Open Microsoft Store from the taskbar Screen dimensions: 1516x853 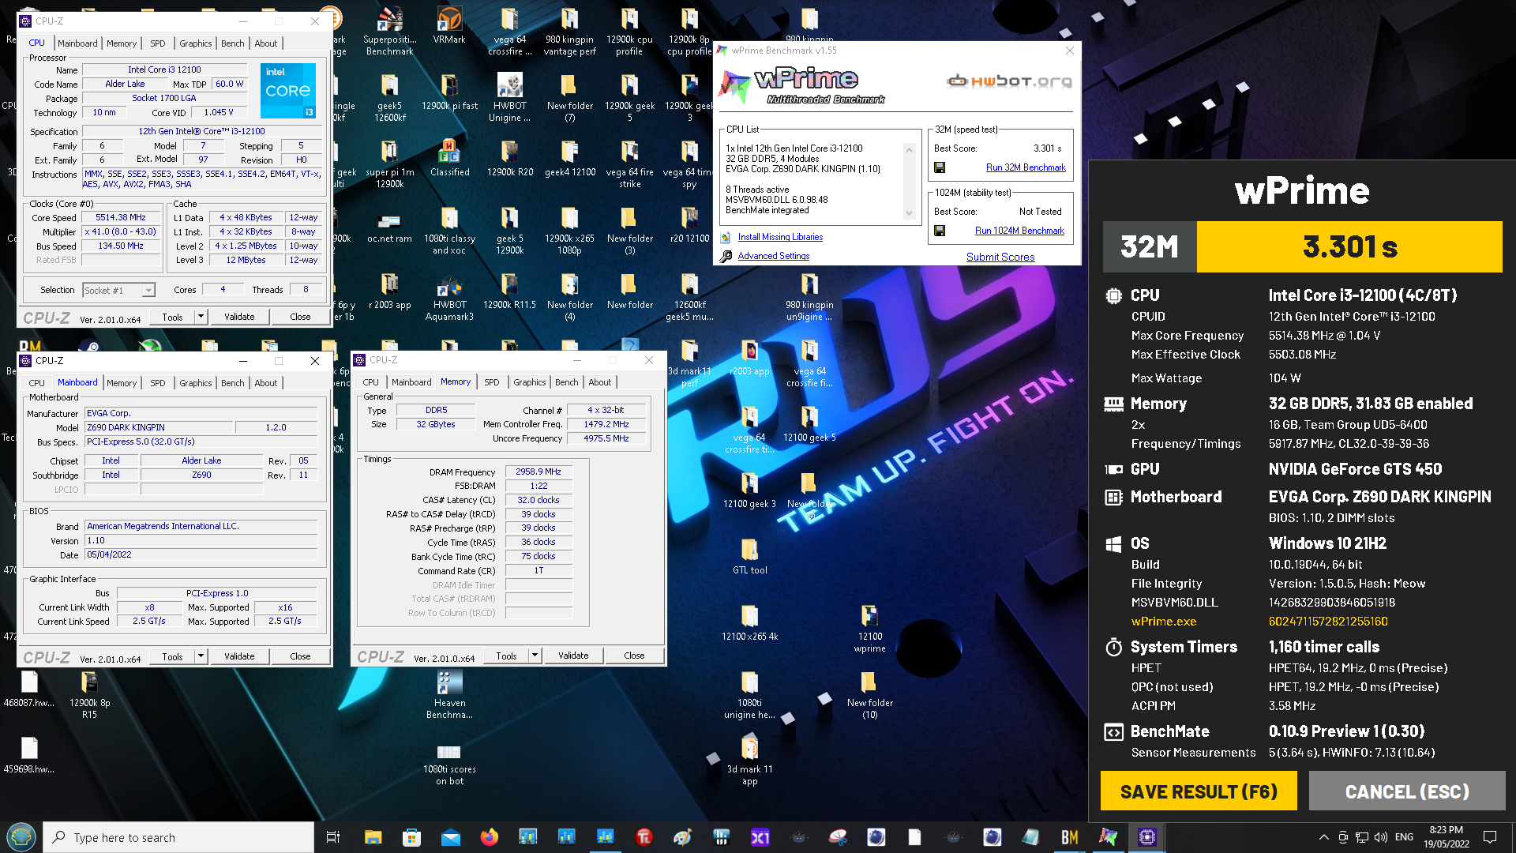(x=412, y=837)
